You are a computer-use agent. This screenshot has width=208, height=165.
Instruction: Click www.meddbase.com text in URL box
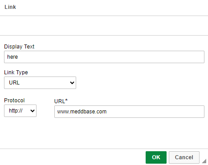pos(82,112)
